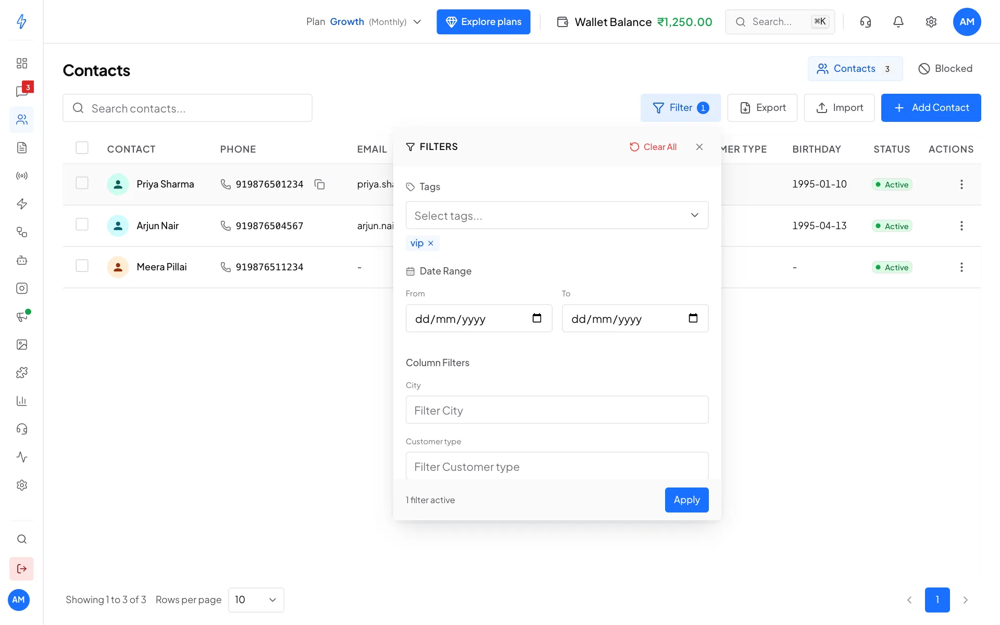Screen dimensions: 1000x625
Task: Click the Filter Customer type field
Action: click(x=557, y=466)
